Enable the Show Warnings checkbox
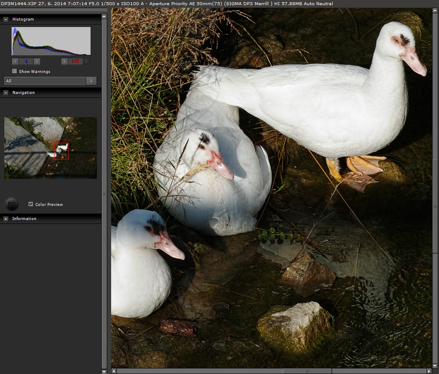439x374 pixels. click(x=15, y=71)
